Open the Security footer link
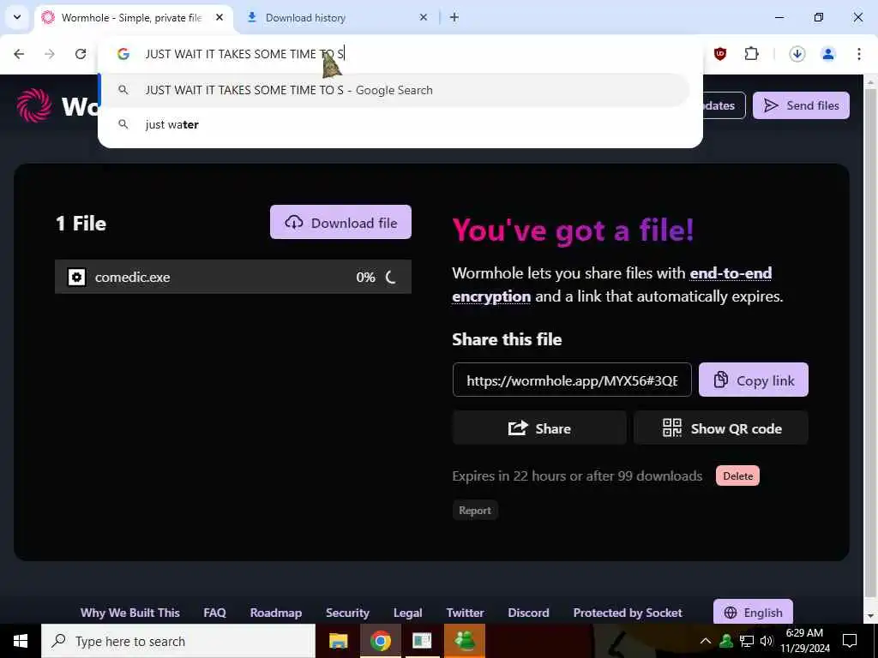878x658 pixels. (x=347, y=613)
